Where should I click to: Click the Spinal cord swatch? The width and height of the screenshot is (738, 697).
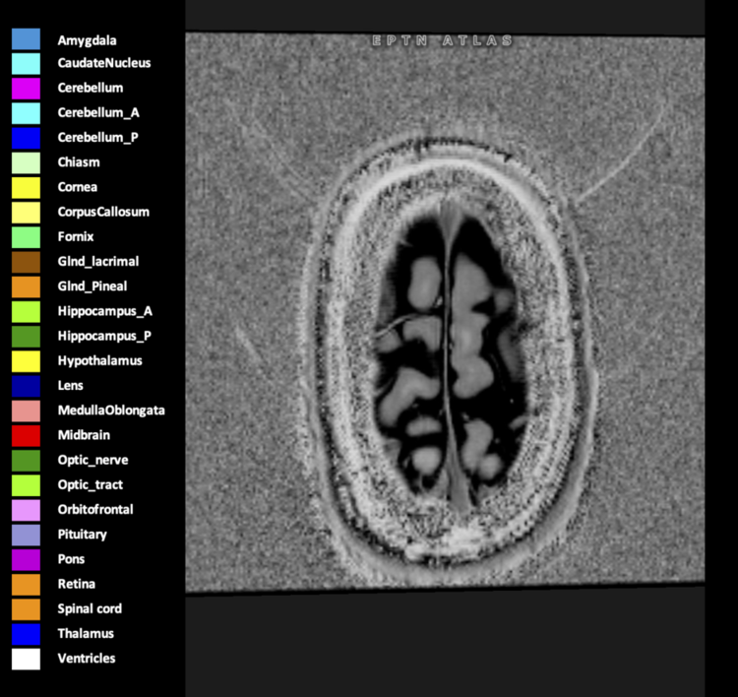[x=26, y=609]
